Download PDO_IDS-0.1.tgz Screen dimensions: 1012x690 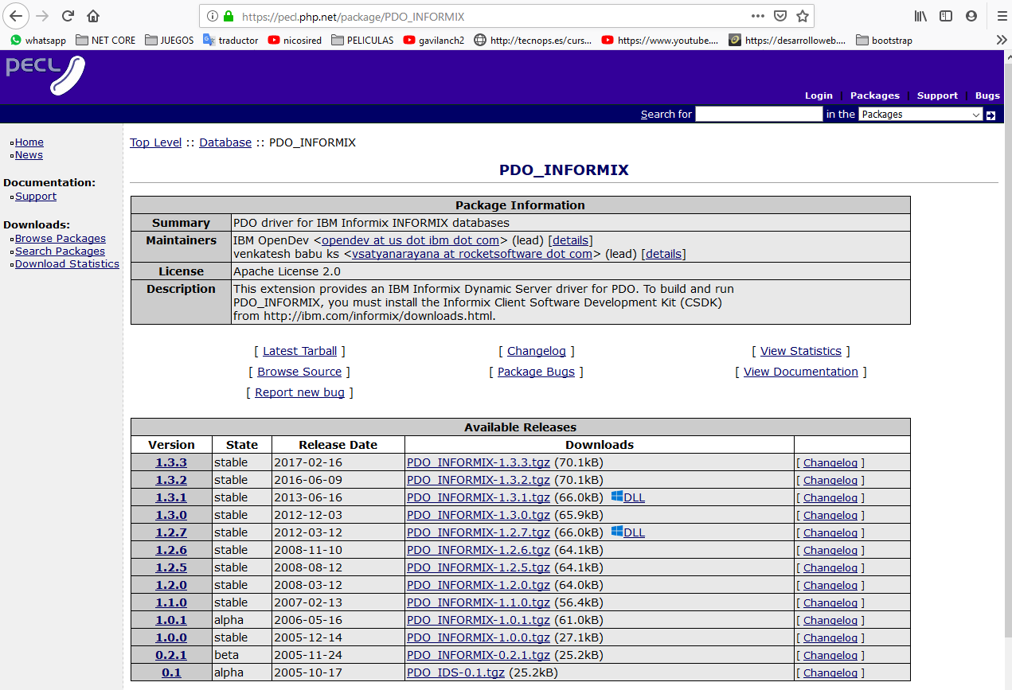click(x=455, y=672)
